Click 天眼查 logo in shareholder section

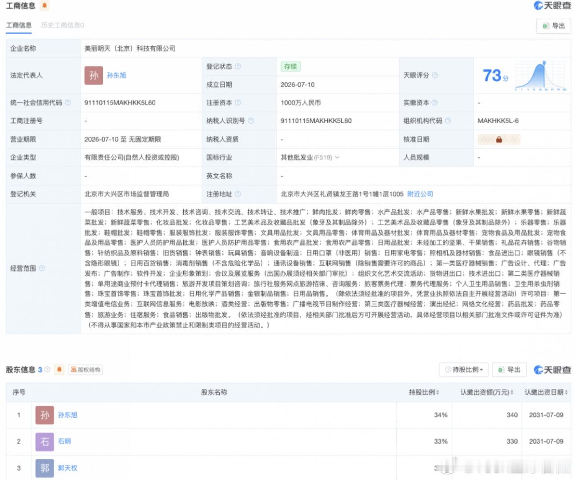[x=552, y=369]
